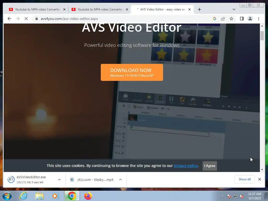Open Windows Media Player from taskbar

pyautogui.click(x=55, y=196)
